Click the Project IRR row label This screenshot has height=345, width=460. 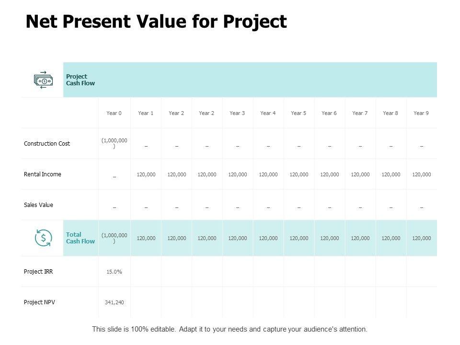[38, 272]
